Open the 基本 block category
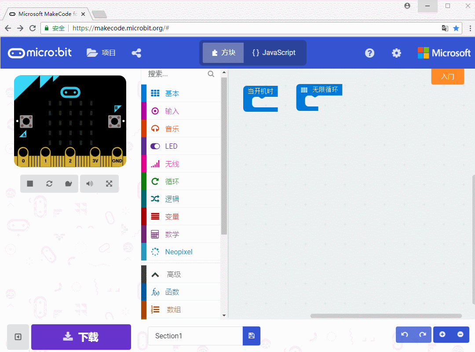 181,93
